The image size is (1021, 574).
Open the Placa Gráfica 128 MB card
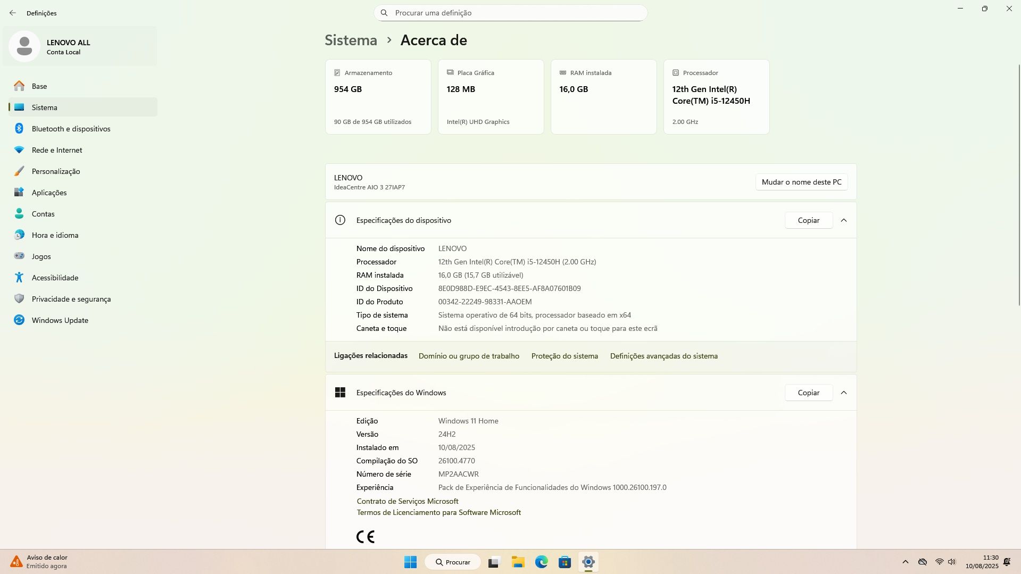[x=491, y=97]
